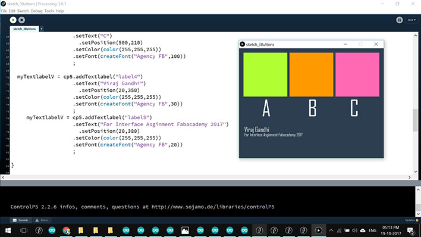Switch to the running sketch taskbar icon
The width and height of the screenshot is (421, 237).
pos(319,230)
